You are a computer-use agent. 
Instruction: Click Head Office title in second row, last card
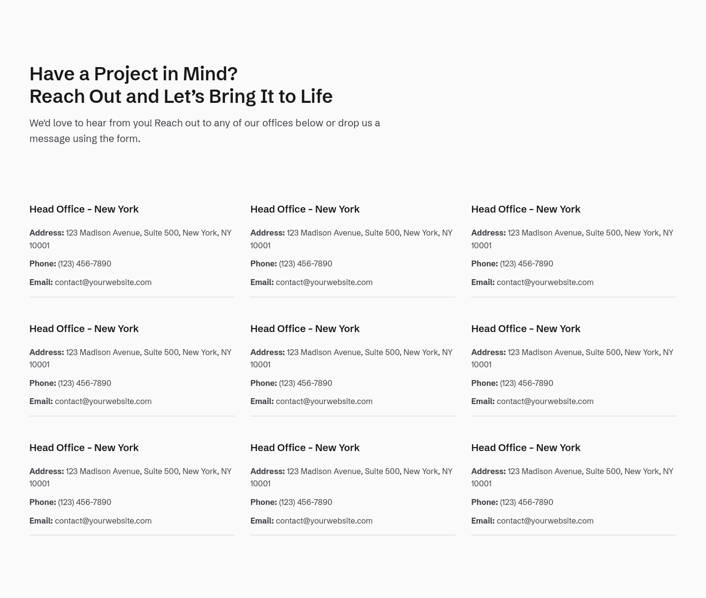[x=526, y=329]
